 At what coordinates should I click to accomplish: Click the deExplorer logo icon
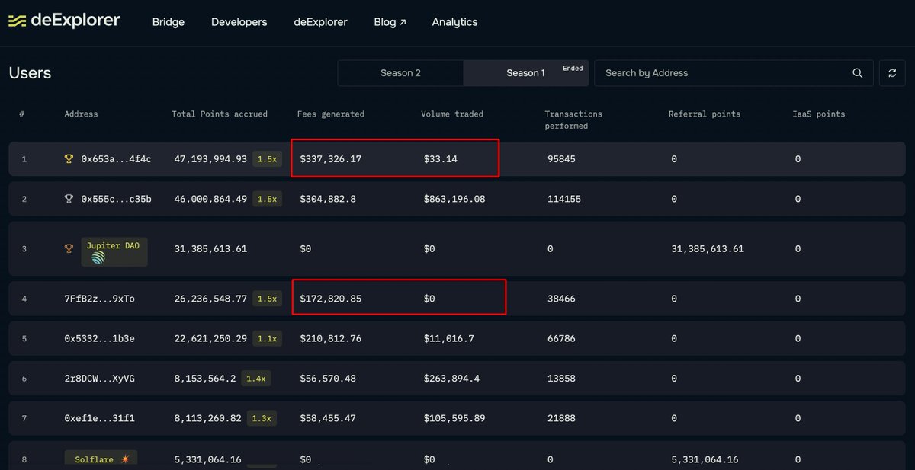click(x=17, y=21)
